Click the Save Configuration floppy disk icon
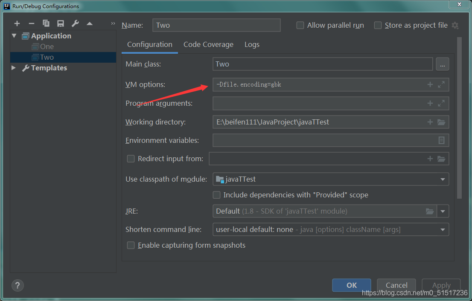The image size is (472, 301). tap(61, 23)
